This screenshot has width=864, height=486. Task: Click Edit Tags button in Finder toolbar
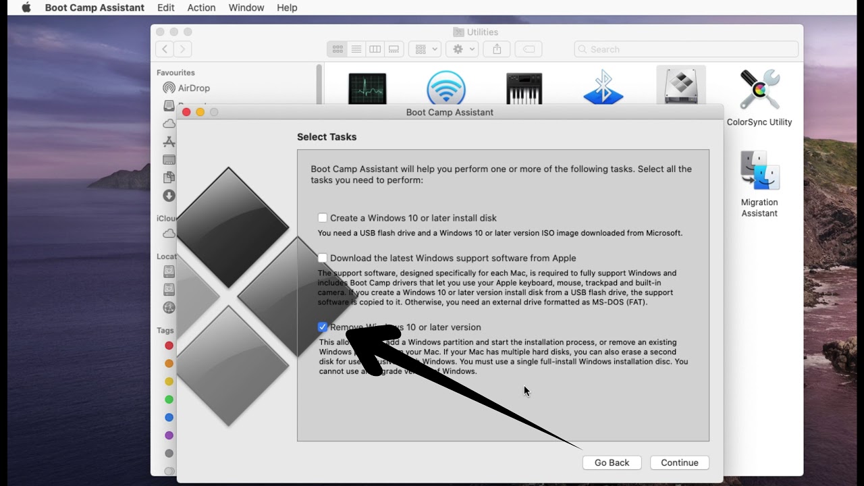coord(529,49)
